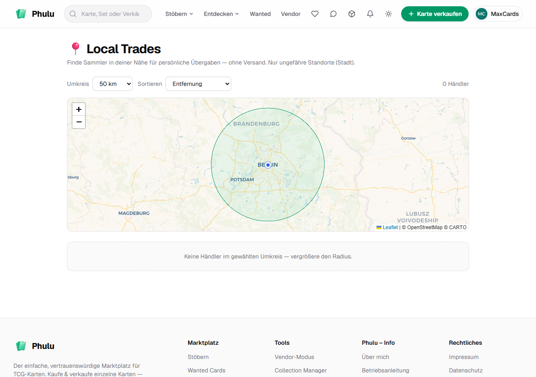536x377 pixels.
Task: Open the footer Stöbern link
Action: click(x=198, y=357)
